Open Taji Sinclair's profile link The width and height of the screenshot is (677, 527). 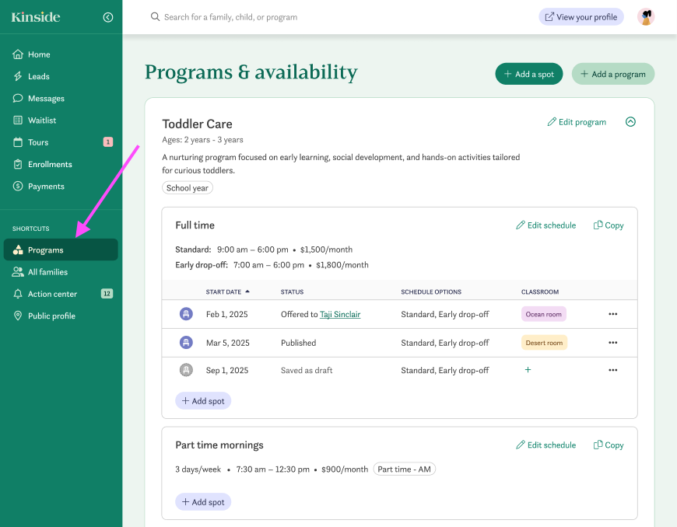tap(340, 314)
